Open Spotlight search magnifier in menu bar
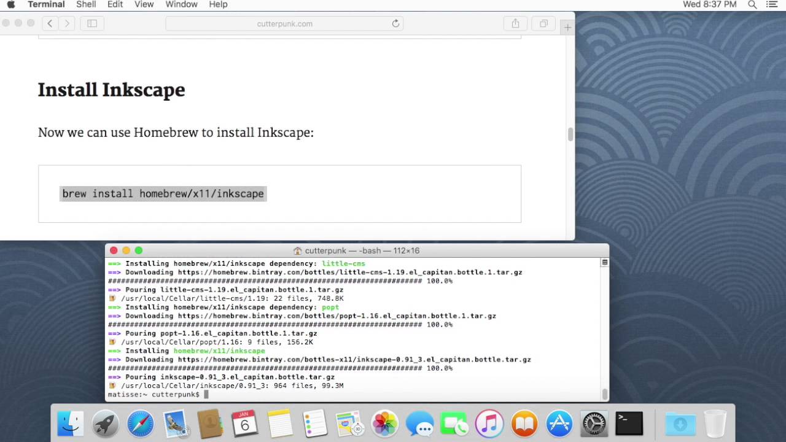 click(x=752, y=4)
